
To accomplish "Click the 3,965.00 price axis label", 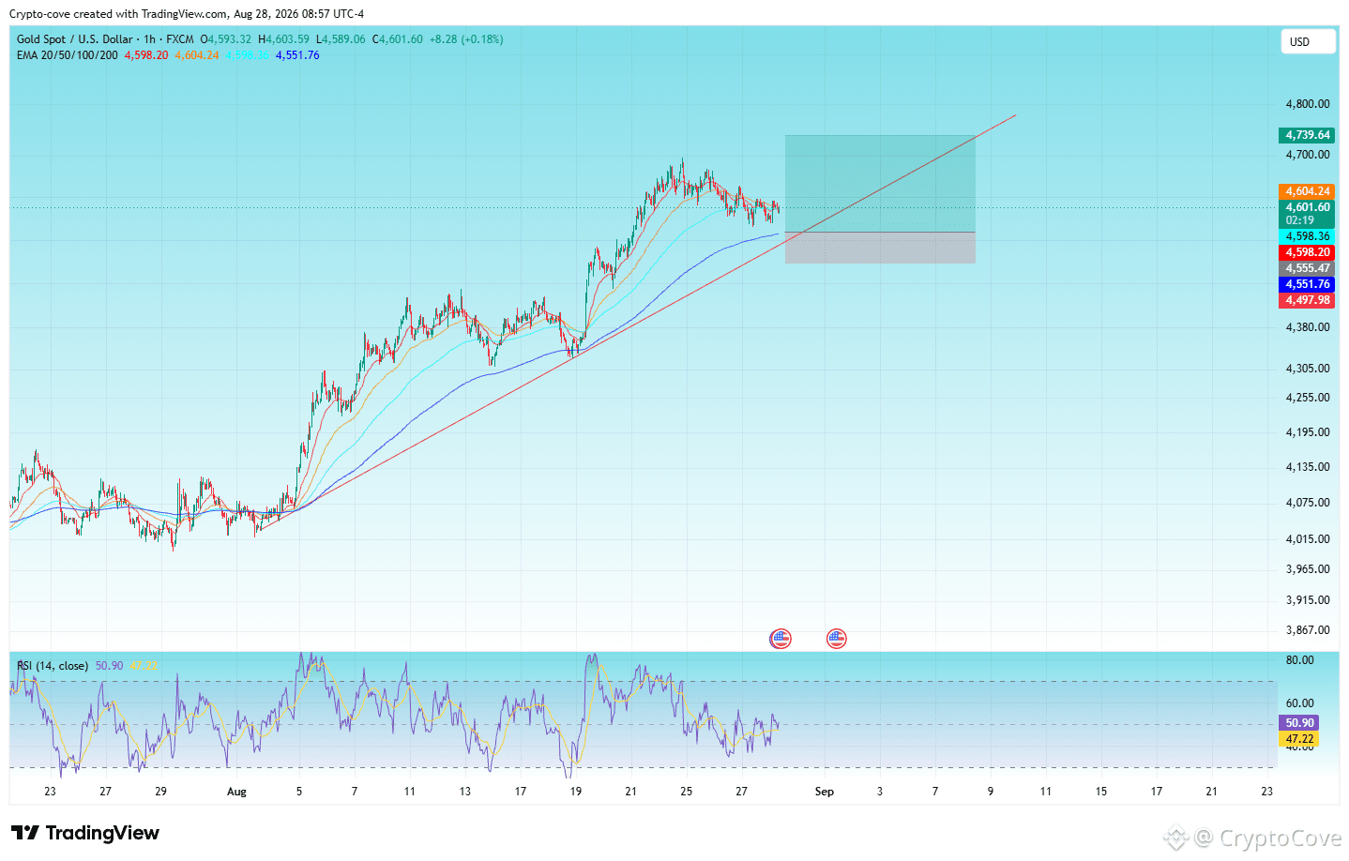I will click(x=1308, y=569).
